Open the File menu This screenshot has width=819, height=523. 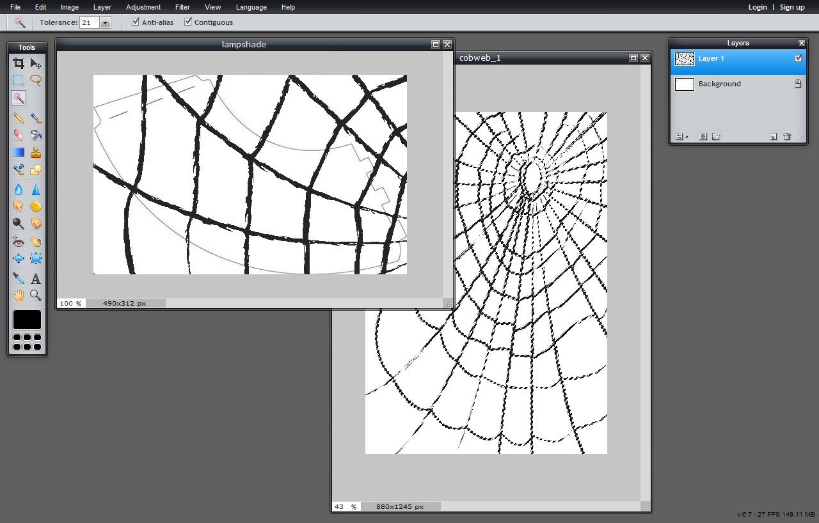tap(15, 7)
